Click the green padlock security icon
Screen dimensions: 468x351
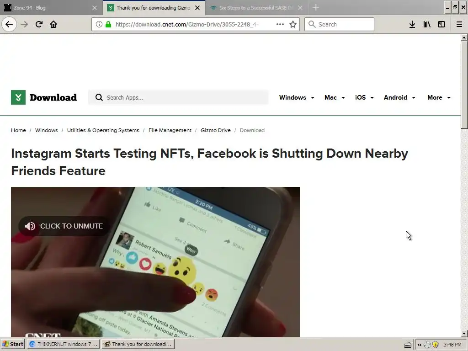(109, 24)
